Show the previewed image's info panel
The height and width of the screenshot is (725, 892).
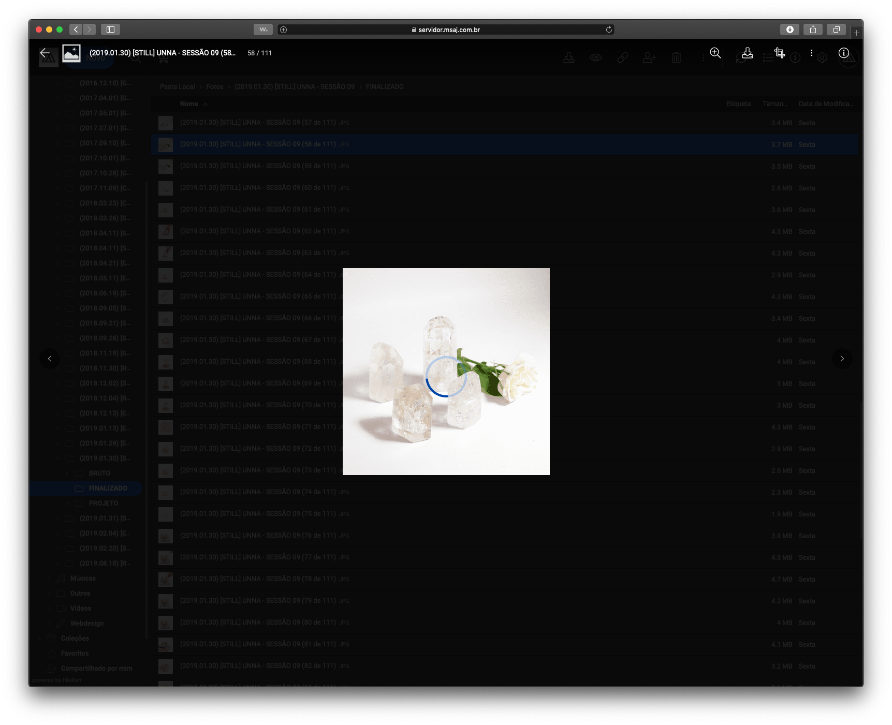[844, 53]
